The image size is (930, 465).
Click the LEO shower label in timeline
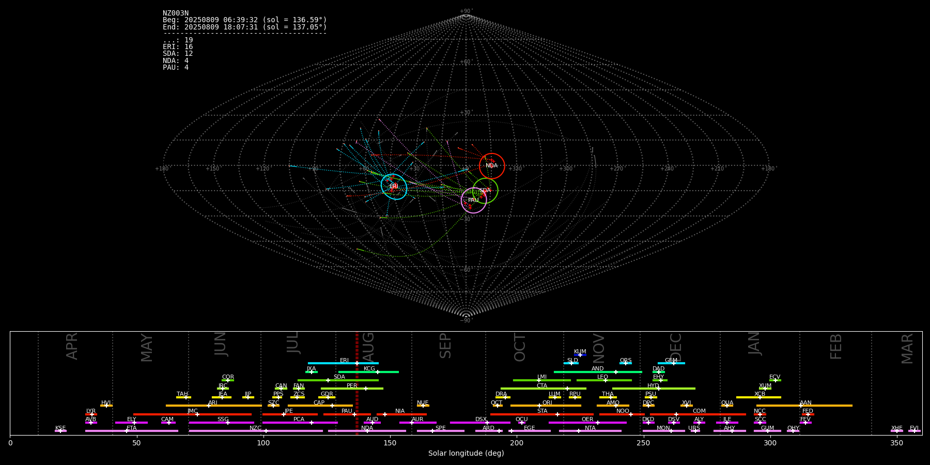[x=603, y=377]
